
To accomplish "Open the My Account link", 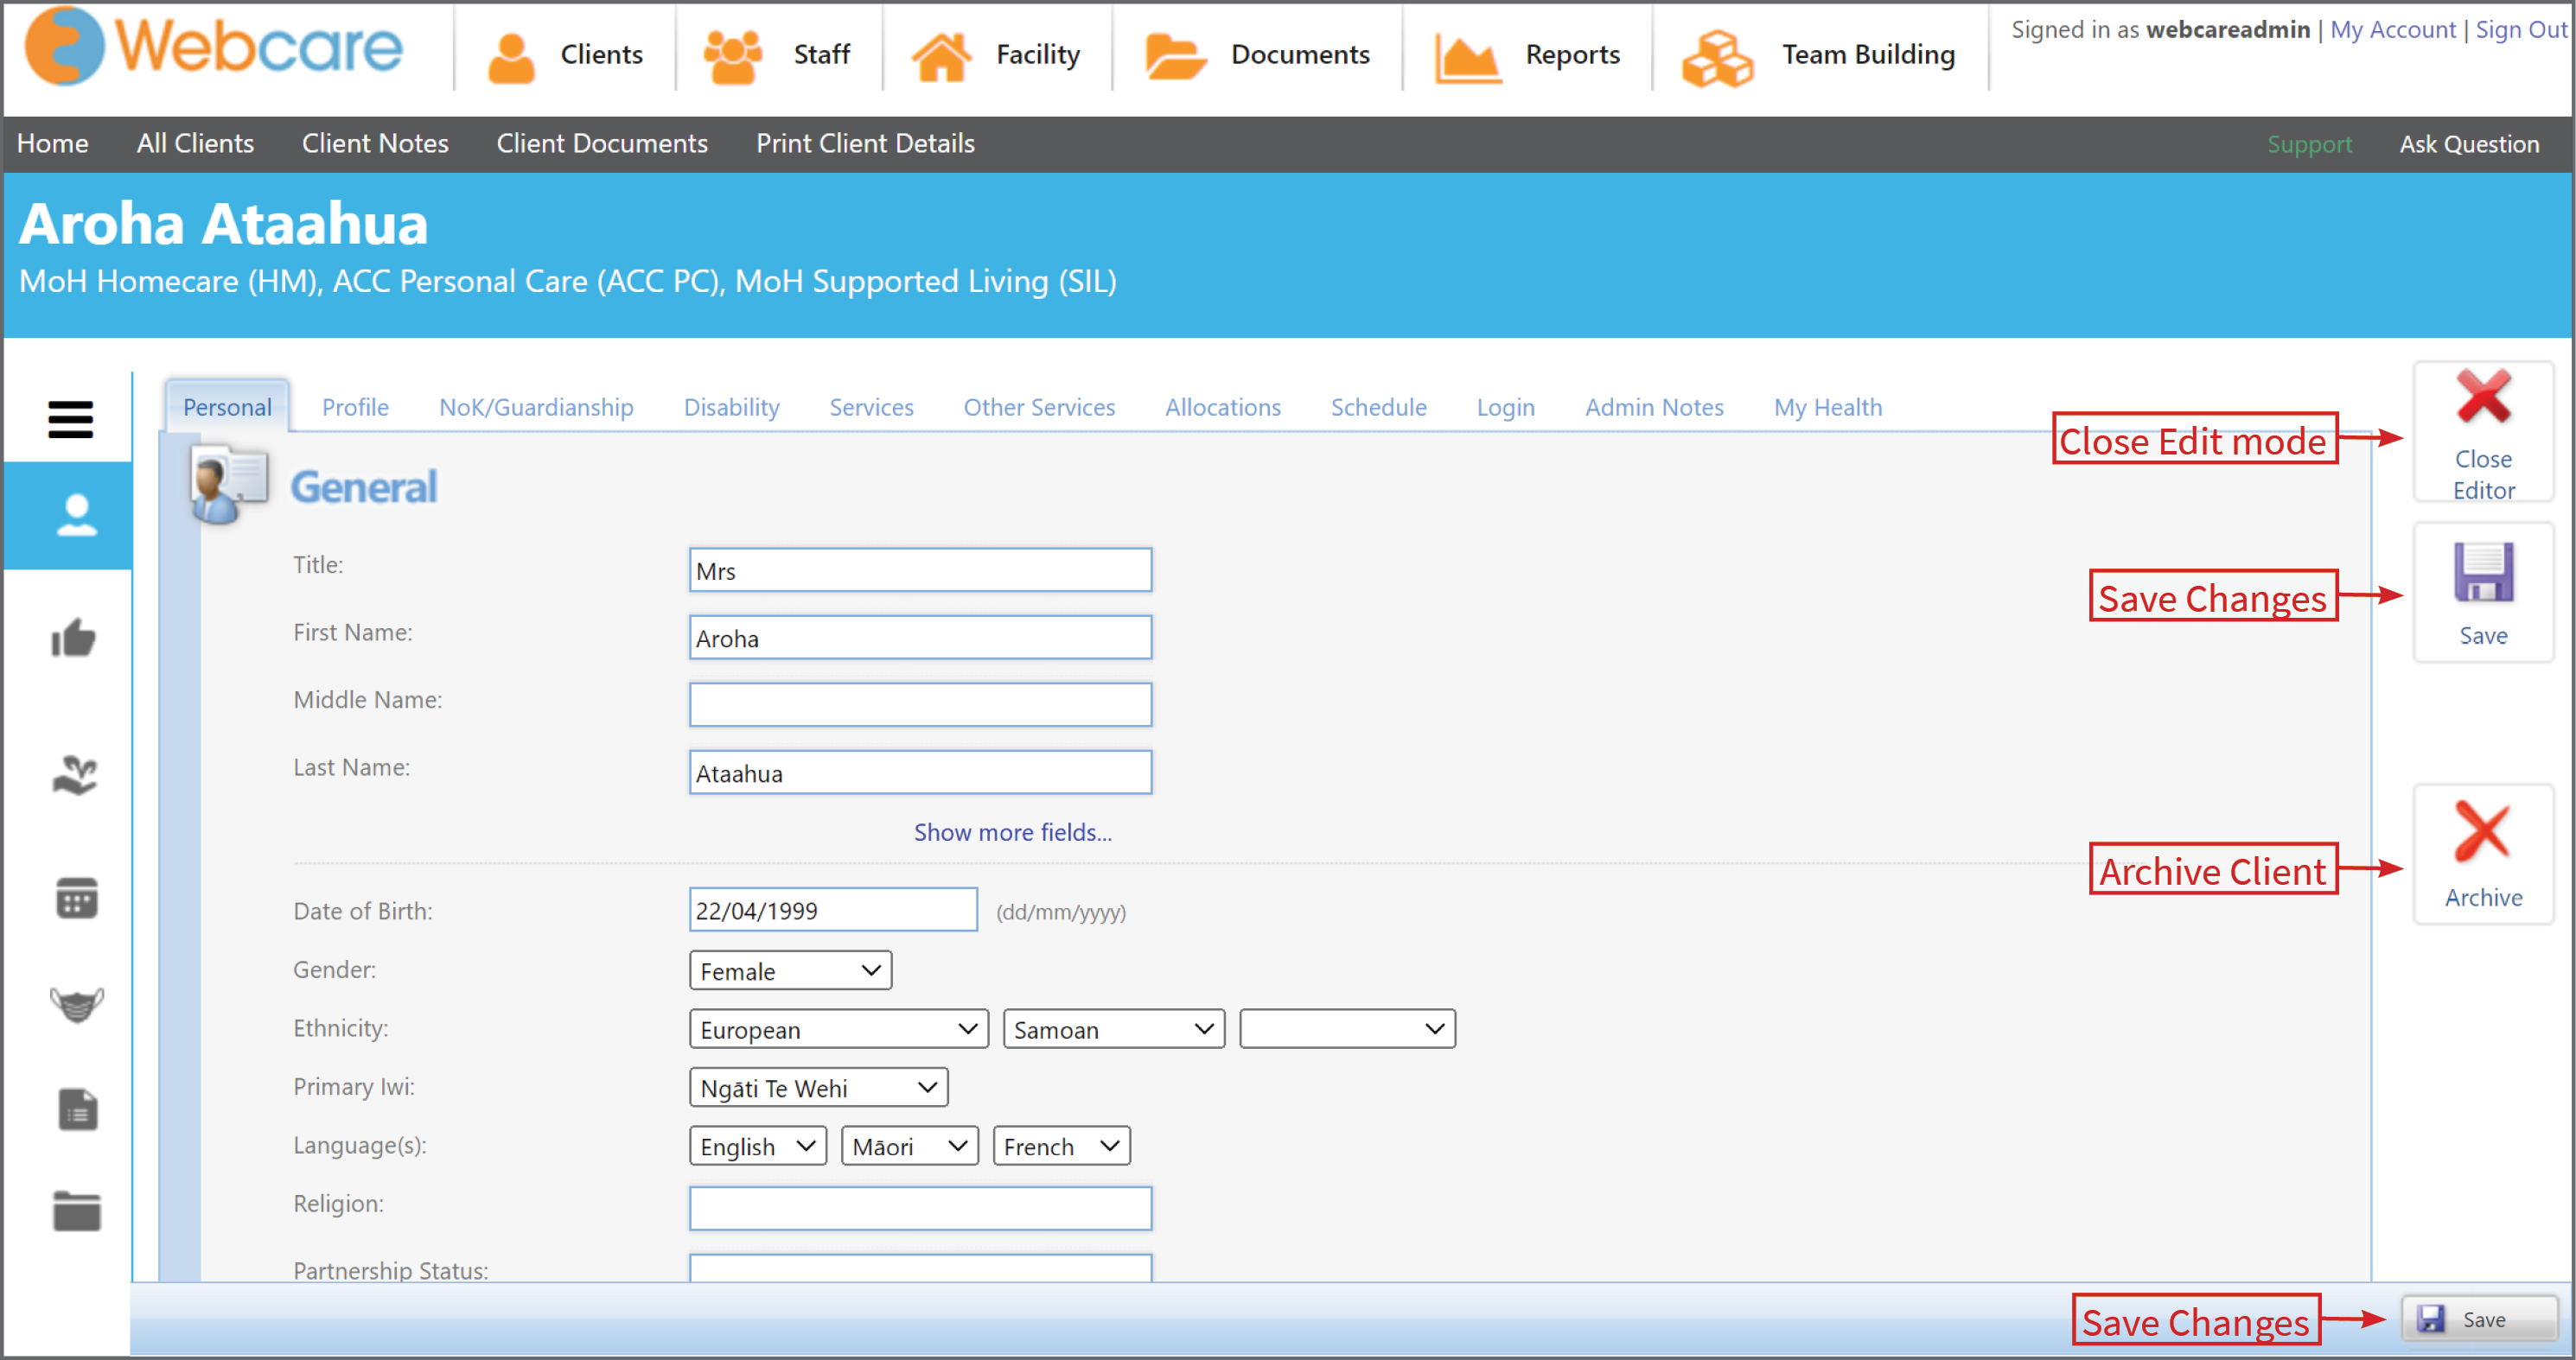I will click(x=2392, y=29).
